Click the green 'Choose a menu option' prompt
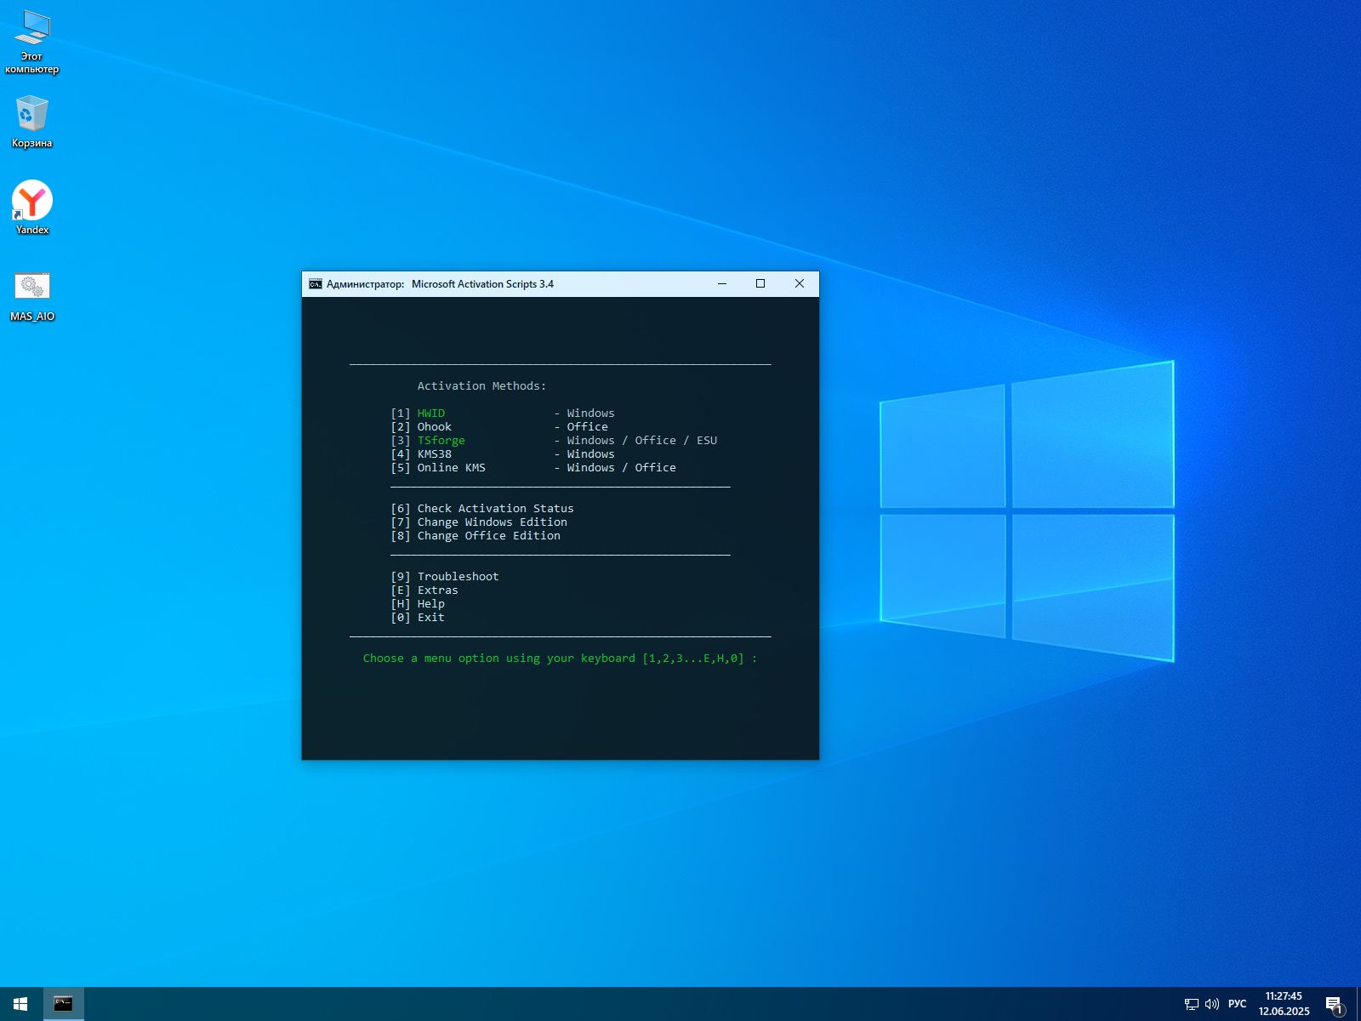Viewport: 1361px width, 1021px height. coord(560,659)
